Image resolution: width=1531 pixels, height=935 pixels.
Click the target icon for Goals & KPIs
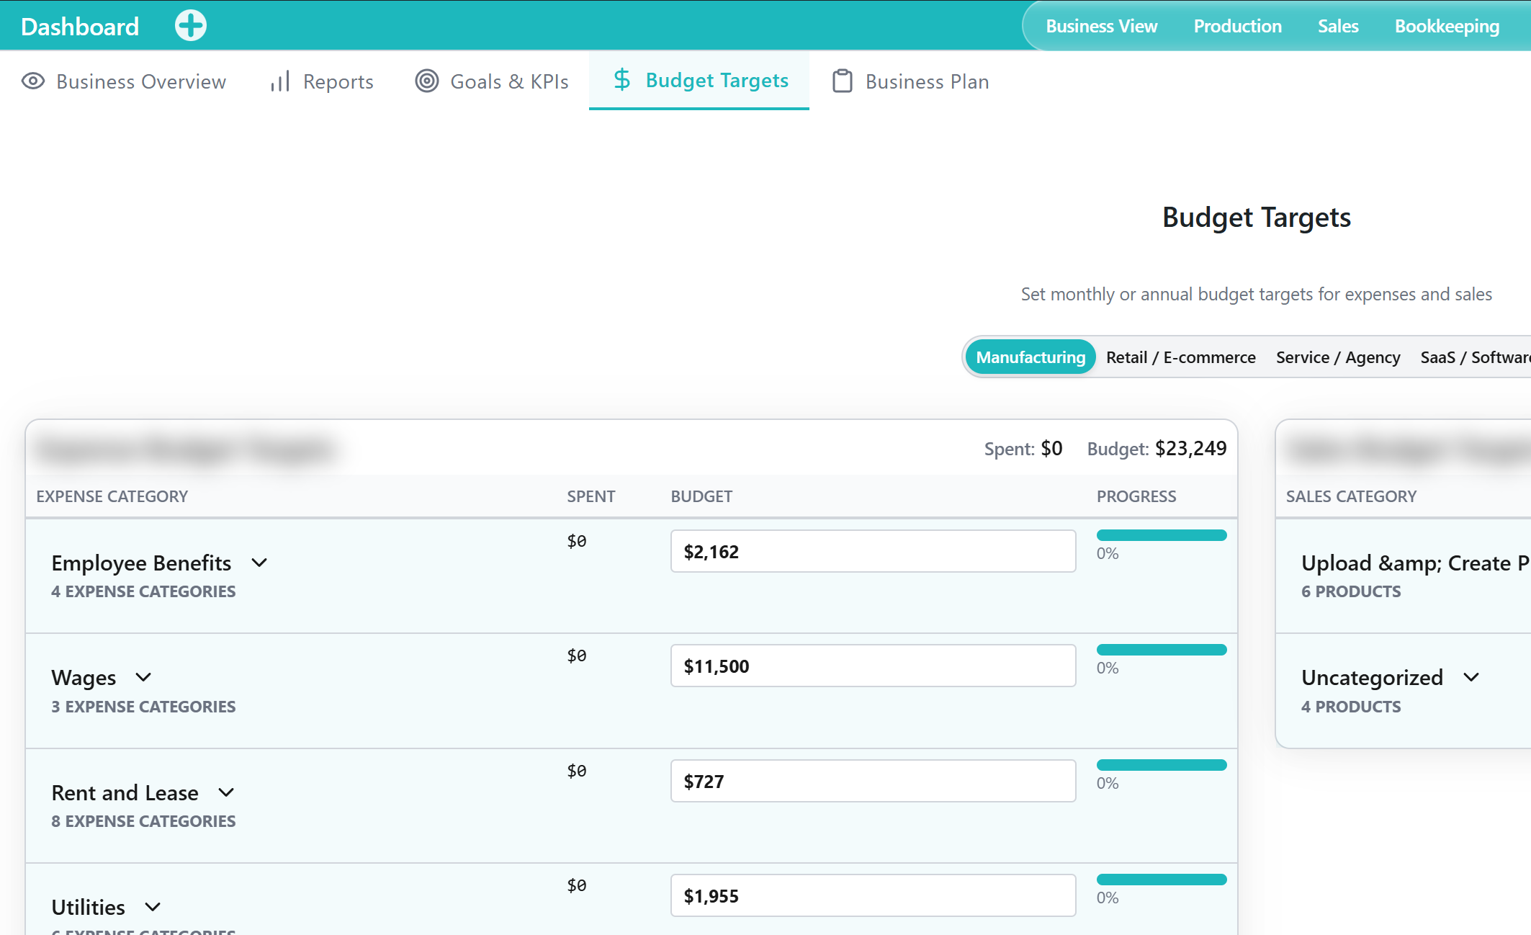(x=427, y=81)
